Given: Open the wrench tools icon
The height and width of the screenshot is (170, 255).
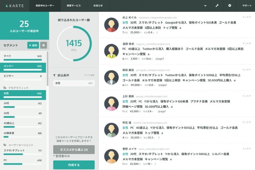Looking at the screenshot, I should click(217, 6).
